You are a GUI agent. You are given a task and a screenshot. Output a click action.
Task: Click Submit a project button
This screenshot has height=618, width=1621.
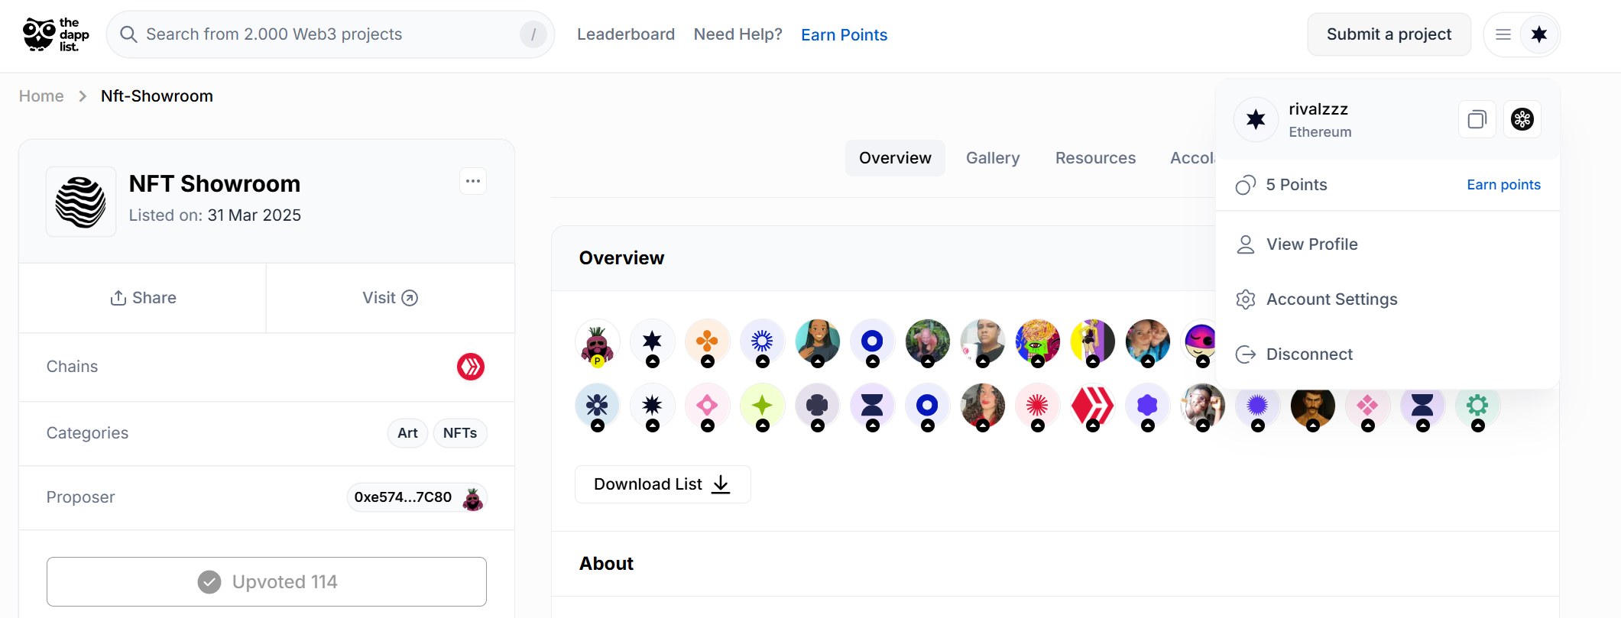pos(1389,34)
